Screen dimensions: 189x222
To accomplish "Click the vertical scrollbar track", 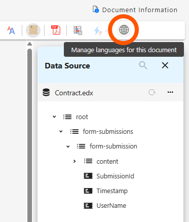I will 29,135.
